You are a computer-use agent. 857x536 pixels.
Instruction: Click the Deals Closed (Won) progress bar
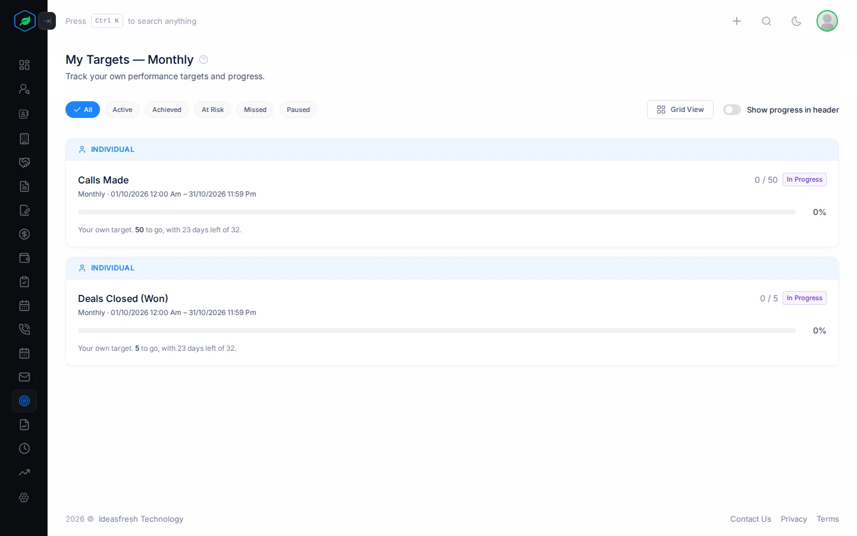pos(437,331)
